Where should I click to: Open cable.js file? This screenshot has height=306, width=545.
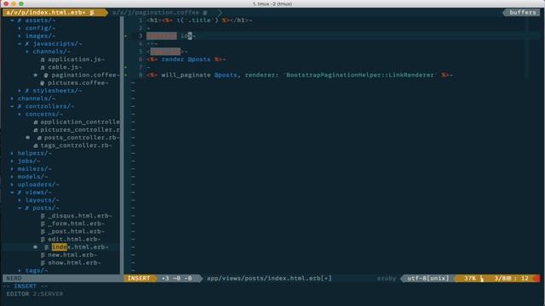tap(64, 67)
